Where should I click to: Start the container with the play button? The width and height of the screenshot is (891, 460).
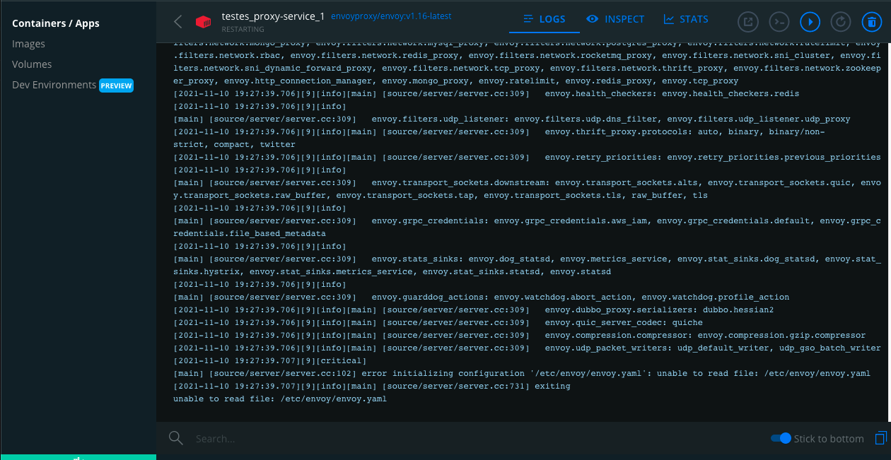point(810,22)
